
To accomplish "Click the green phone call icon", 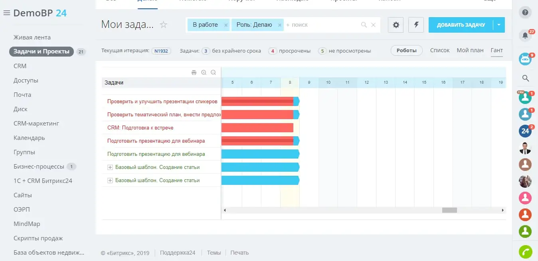I will pos(525,252).
